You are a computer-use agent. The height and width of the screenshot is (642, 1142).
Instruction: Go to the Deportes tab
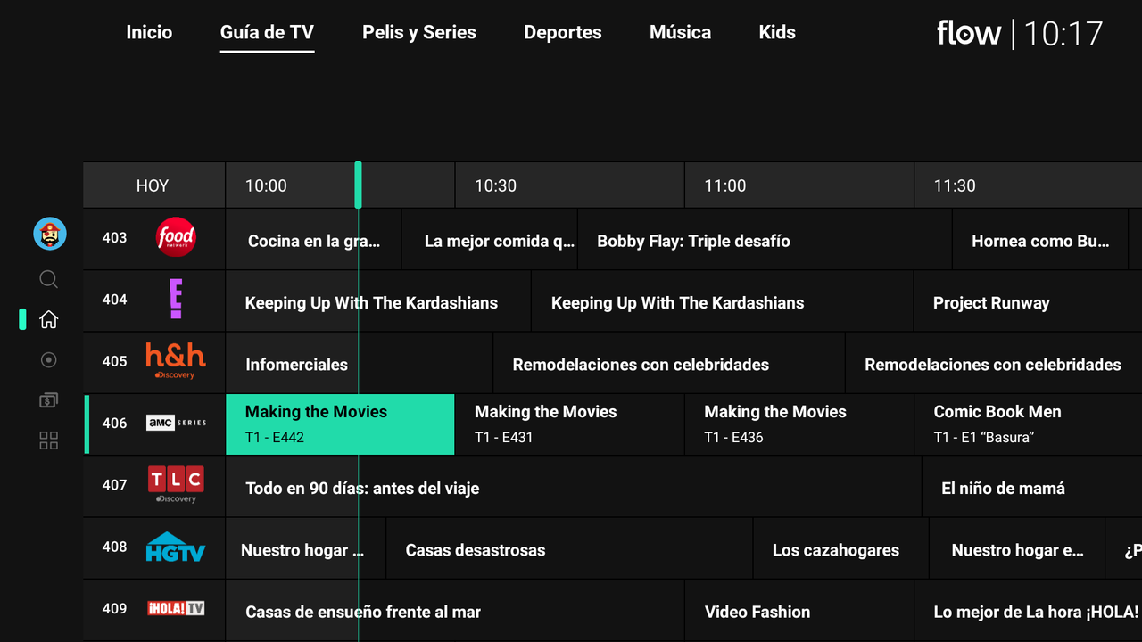point(562,33)
